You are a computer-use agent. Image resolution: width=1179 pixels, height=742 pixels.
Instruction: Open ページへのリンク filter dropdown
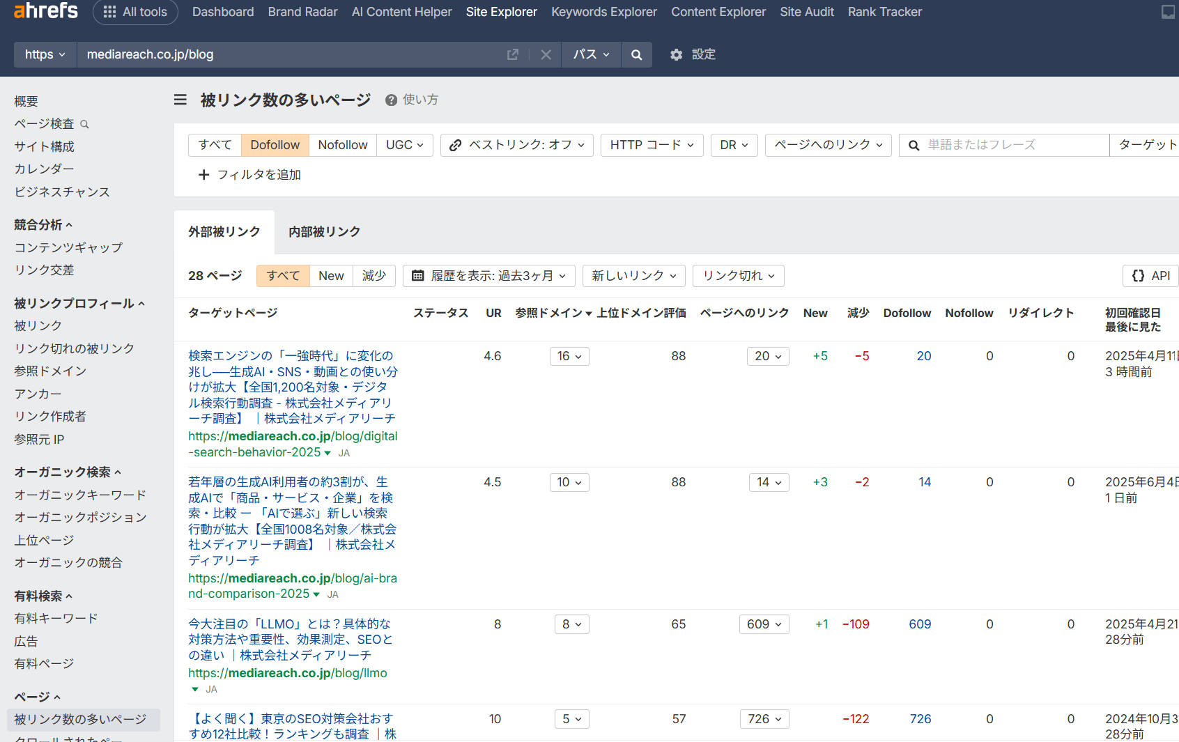(x=829, y=145)
